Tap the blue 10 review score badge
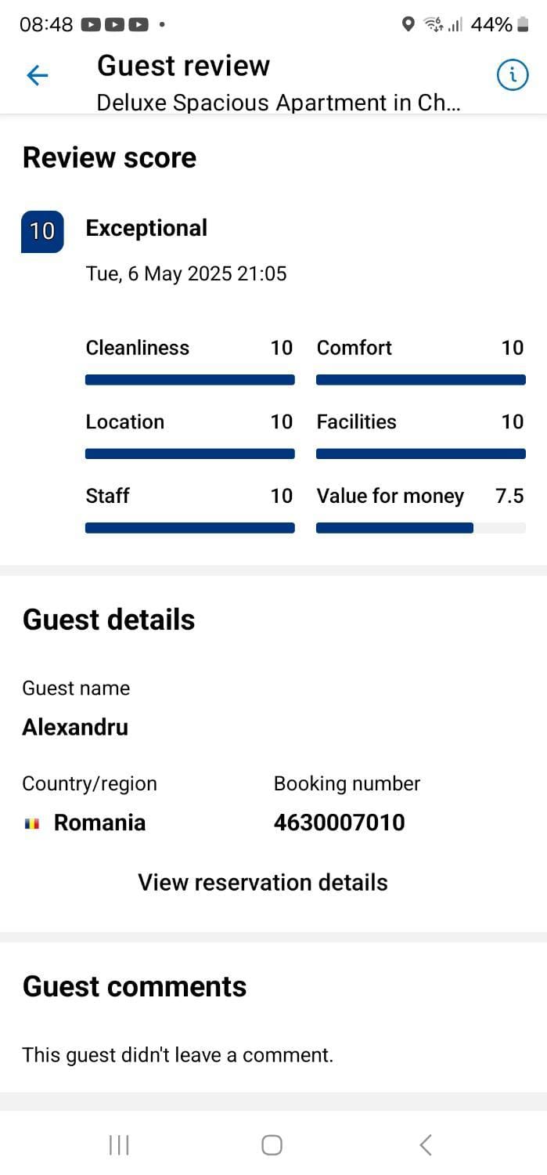 [x=42, y=231]
